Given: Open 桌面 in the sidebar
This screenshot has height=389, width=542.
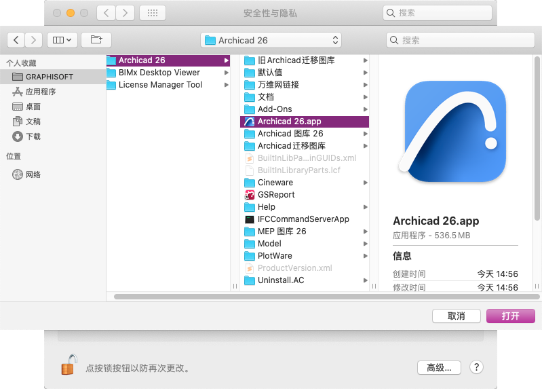Looking at the screenshot, I should tap(53, 107).
